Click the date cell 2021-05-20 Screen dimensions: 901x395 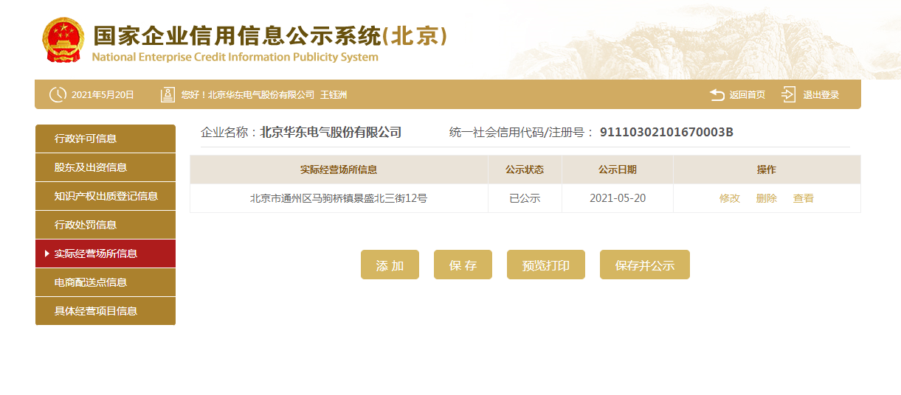point(618,198)
